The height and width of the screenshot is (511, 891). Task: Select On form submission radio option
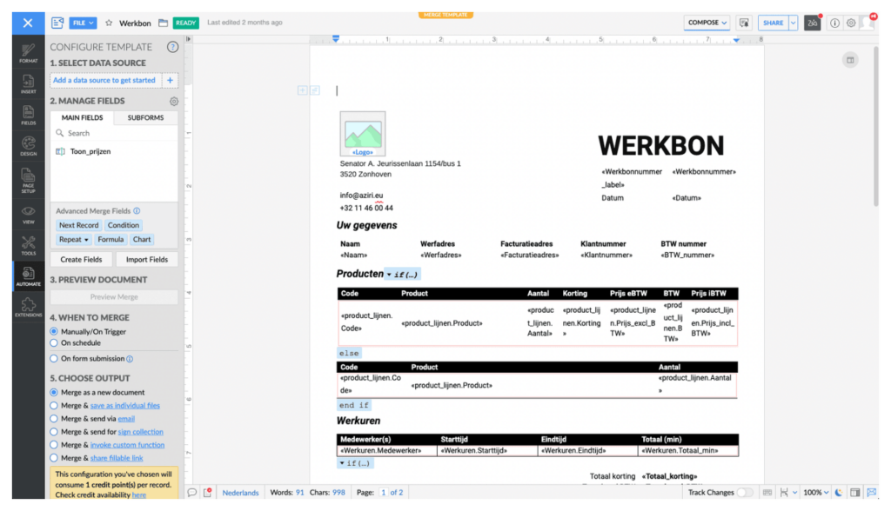pyautogui.click(x=53, y=359)
